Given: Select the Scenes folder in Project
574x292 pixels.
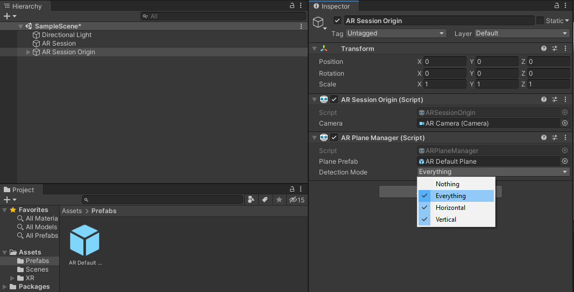Looking at the screenshot, I should click(x=37, y=269).
